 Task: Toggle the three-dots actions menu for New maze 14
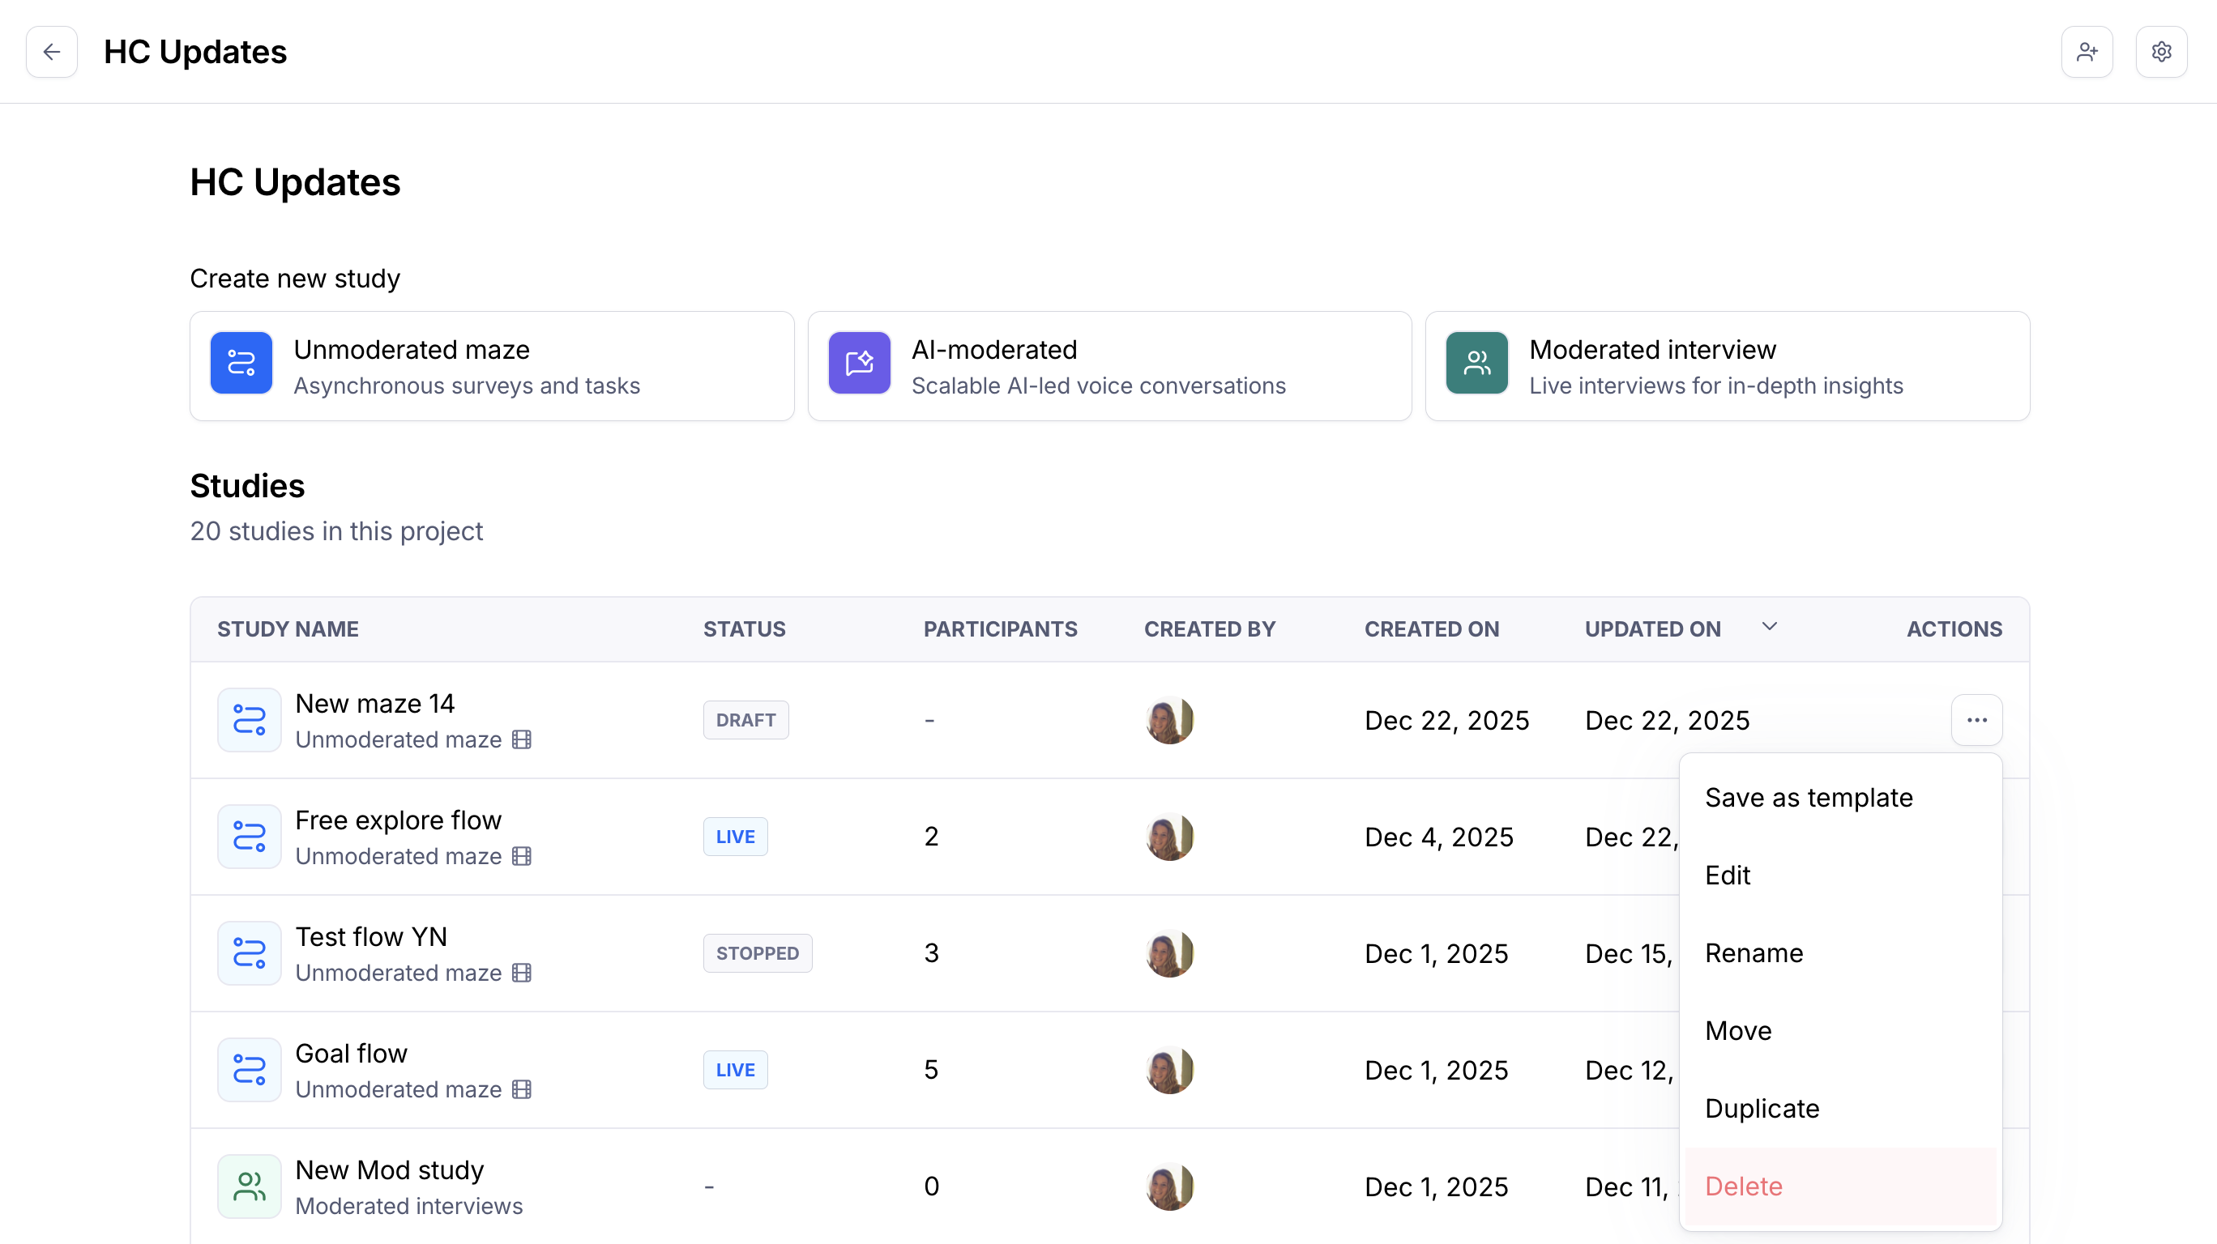pyautogui.click(x=1976, y=719)
